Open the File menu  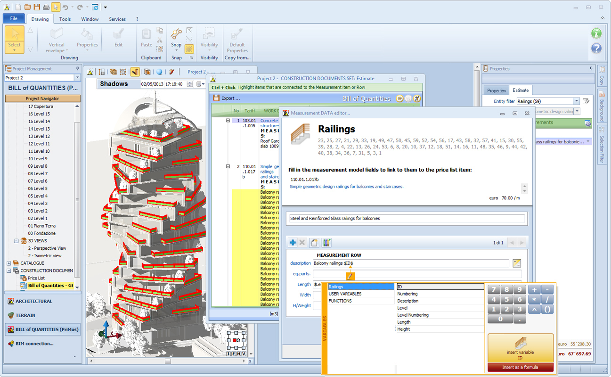pos(14,19)
